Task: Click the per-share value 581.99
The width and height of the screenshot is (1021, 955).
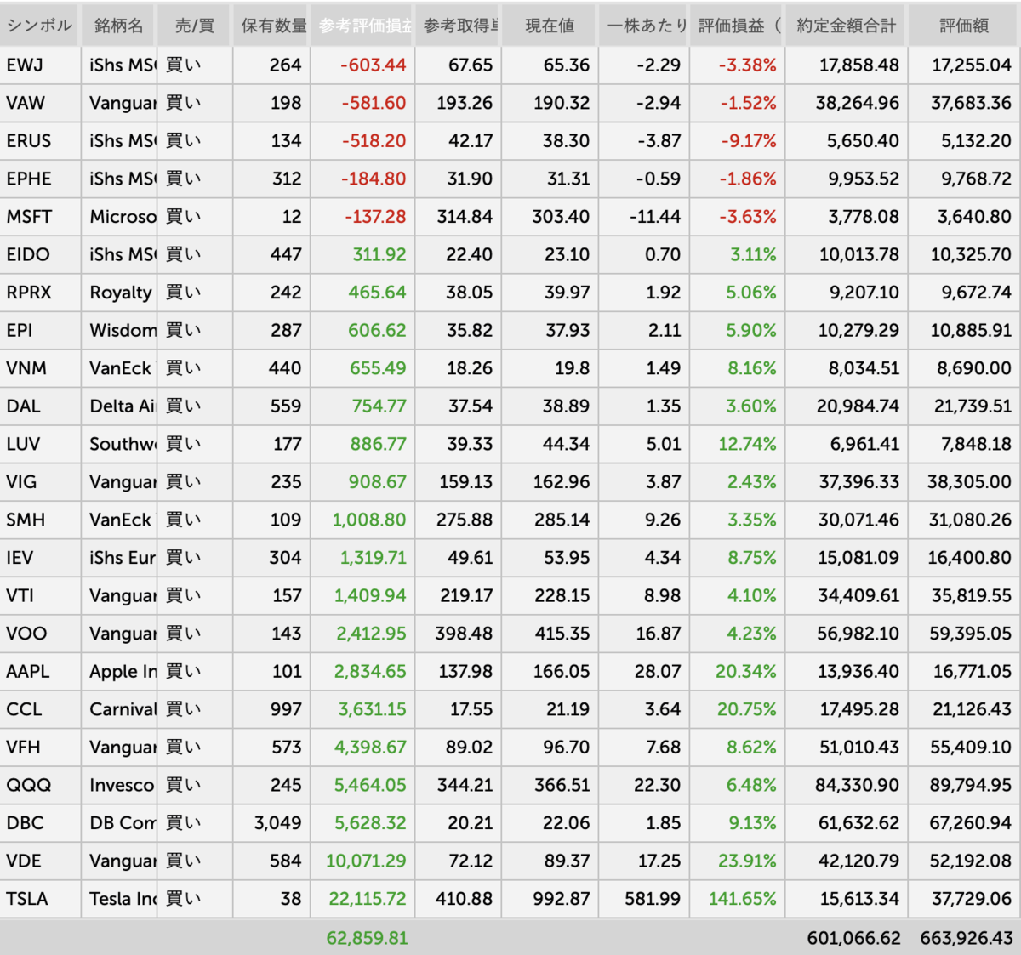Action: (x=653, y=899)
